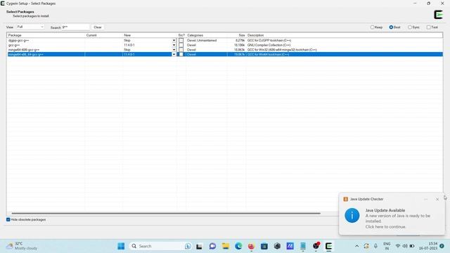
Task: Click the Bing icon in the taskbar search
Action: (188, 246)
